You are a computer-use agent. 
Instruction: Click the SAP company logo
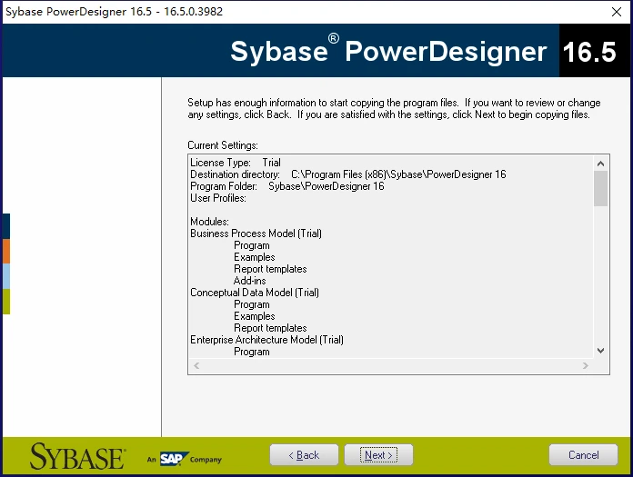click(174, 459)
